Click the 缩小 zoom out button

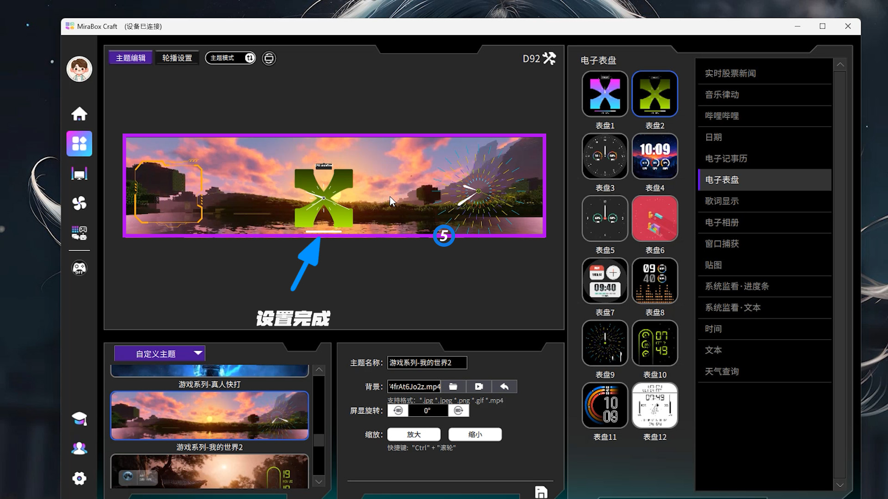coord(475,434)
